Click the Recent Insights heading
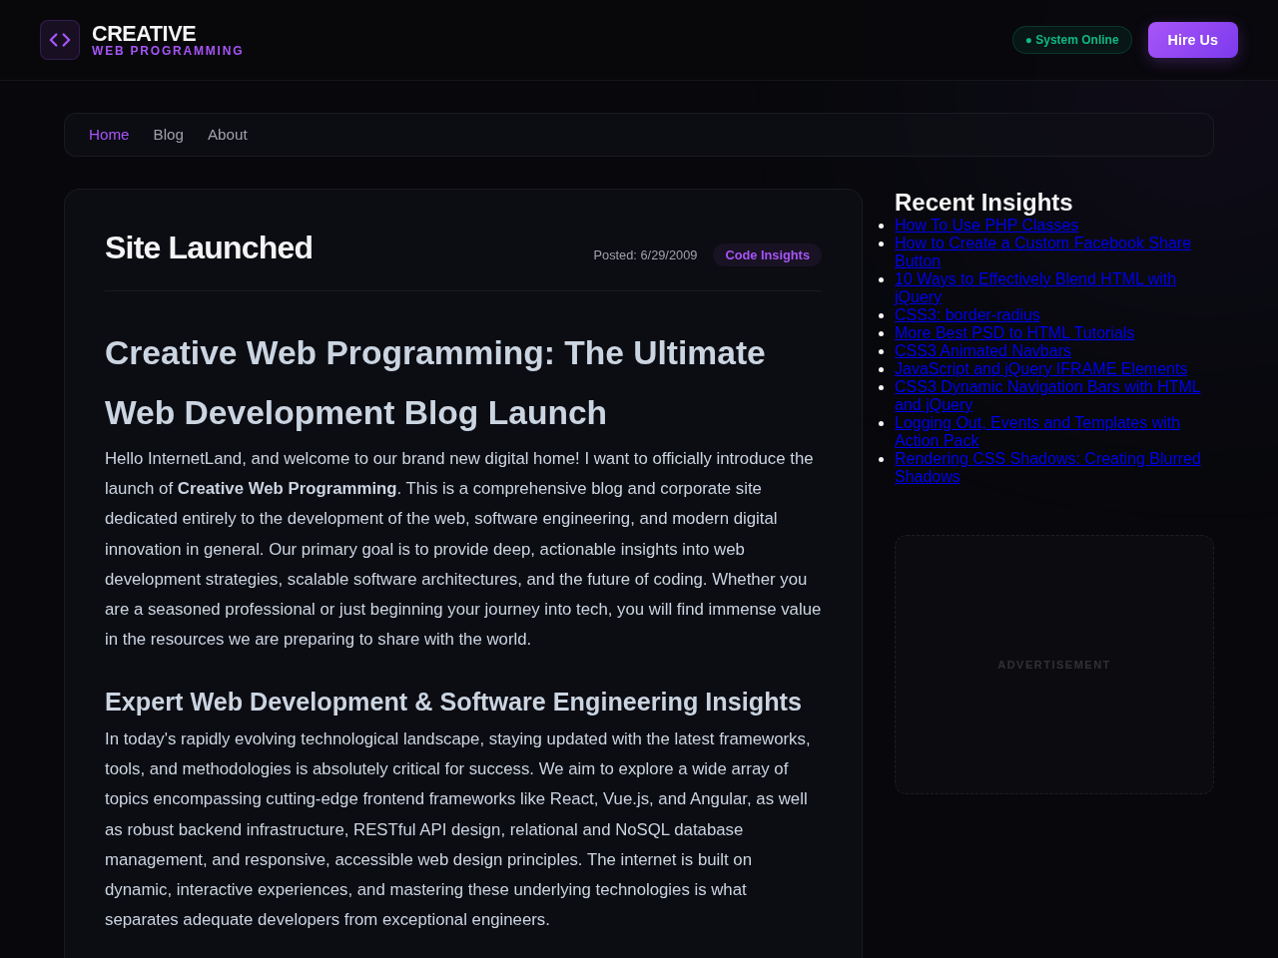The height and width of the screenshot is (958, 1278). click(983, 203)
